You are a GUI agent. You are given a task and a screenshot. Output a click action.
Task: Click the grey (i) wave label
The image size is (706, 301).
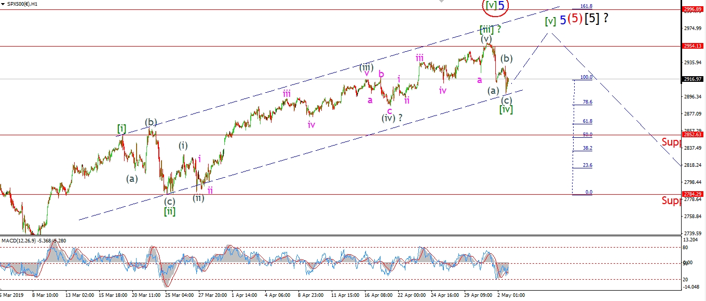pyautogui.click(x=183, y=146)
